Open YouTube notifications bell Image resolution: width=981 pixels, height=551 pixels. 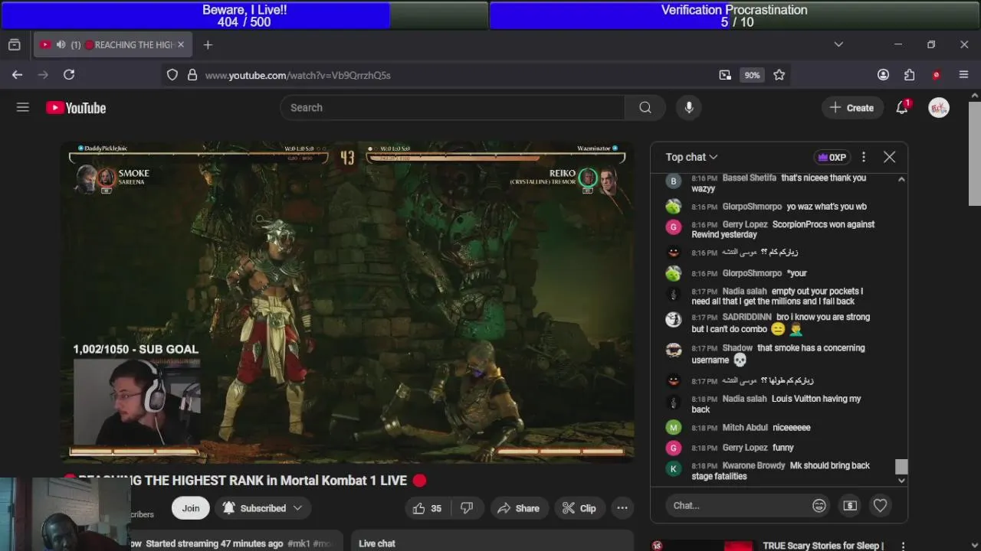[x=902, y=108]
